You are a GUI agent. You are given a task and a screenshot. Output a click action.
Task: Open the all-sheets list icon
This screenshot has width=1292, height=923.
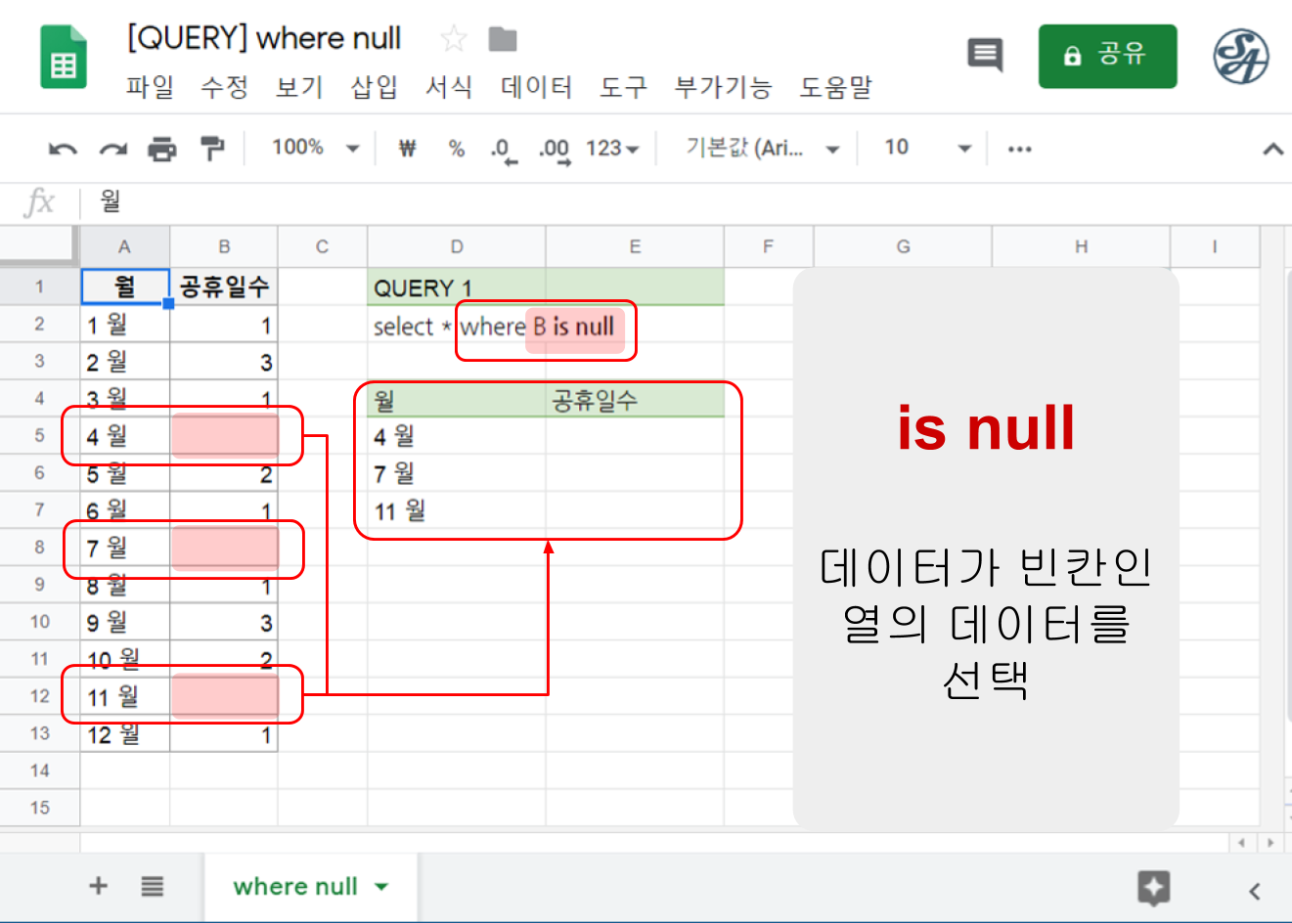pos(152,887)
